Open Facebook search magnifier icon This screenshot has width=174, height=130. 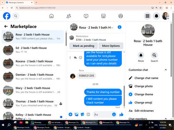point(16,16)
